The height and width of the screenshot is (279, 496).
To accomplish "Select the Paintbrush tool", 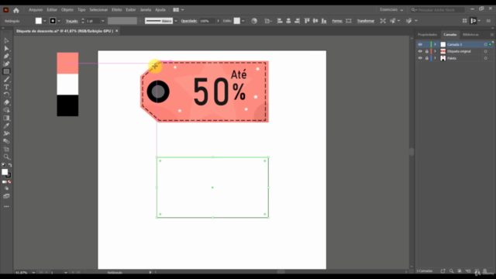I will pos(6,79).
